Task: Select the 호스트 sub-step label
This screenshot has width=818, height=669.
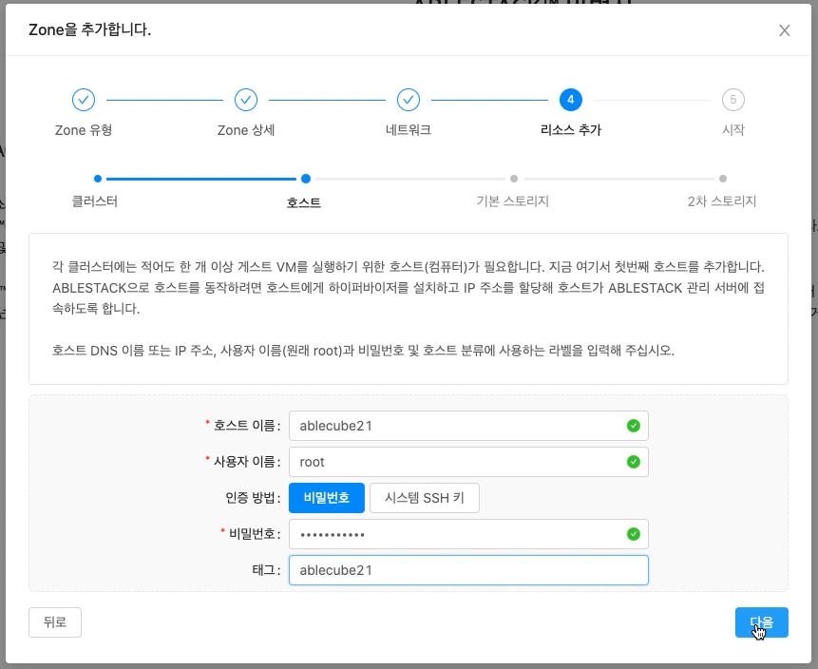Action: click(x=303, y=201)
